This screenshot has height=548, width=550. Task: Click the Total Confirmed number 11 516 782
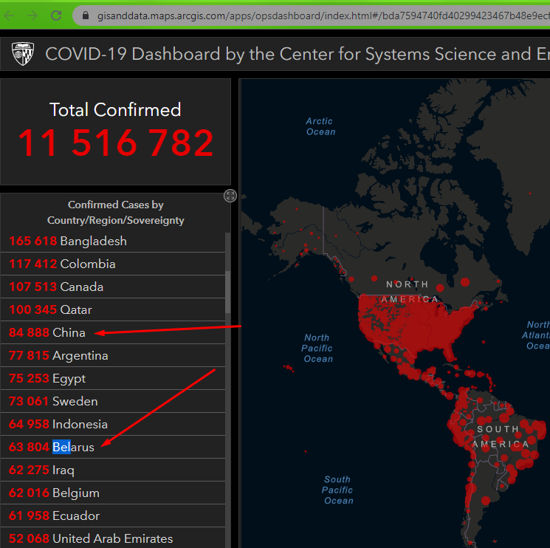(115, 143)
